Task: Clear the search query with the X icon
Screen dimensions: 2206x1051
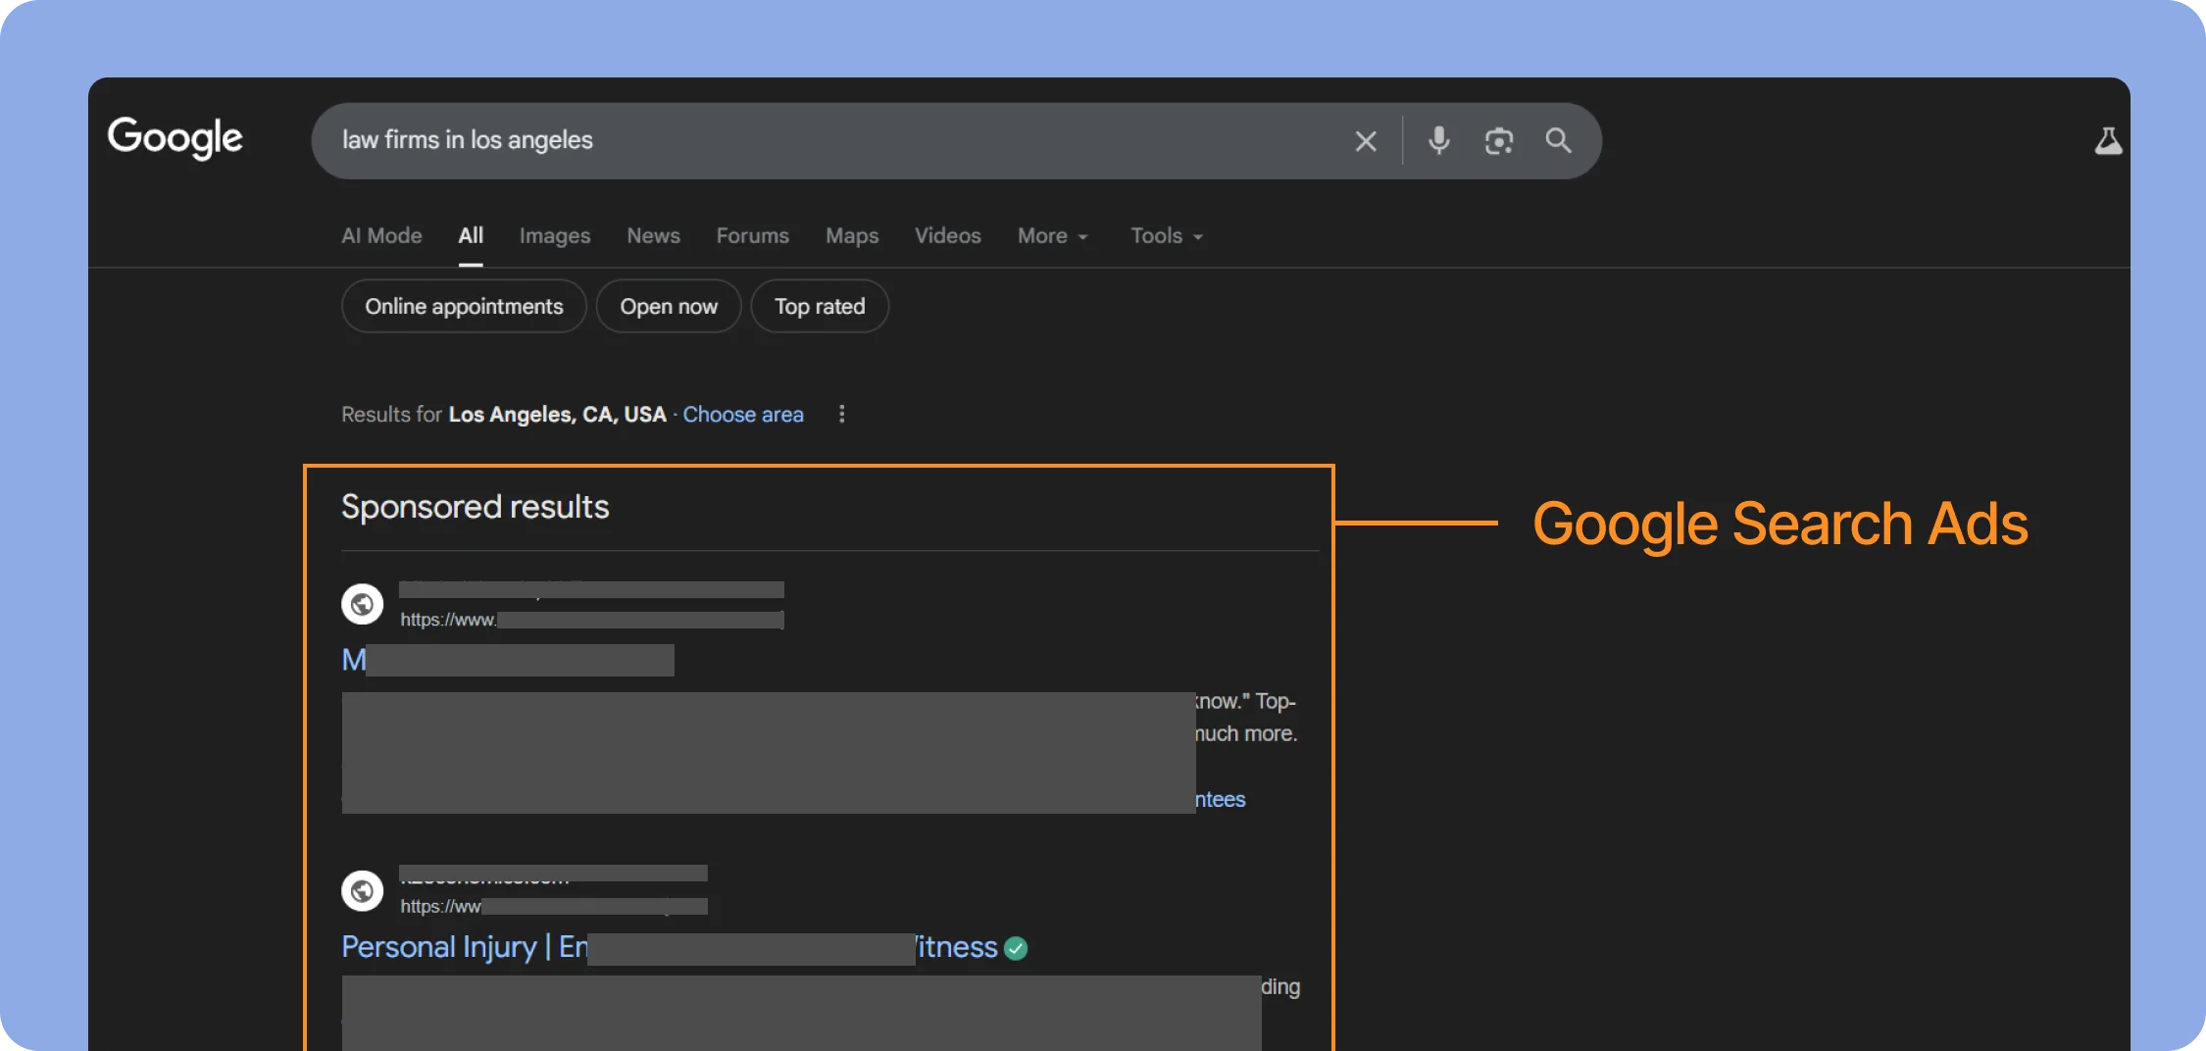Action: pyautogui.click(x=1365, y=140)
